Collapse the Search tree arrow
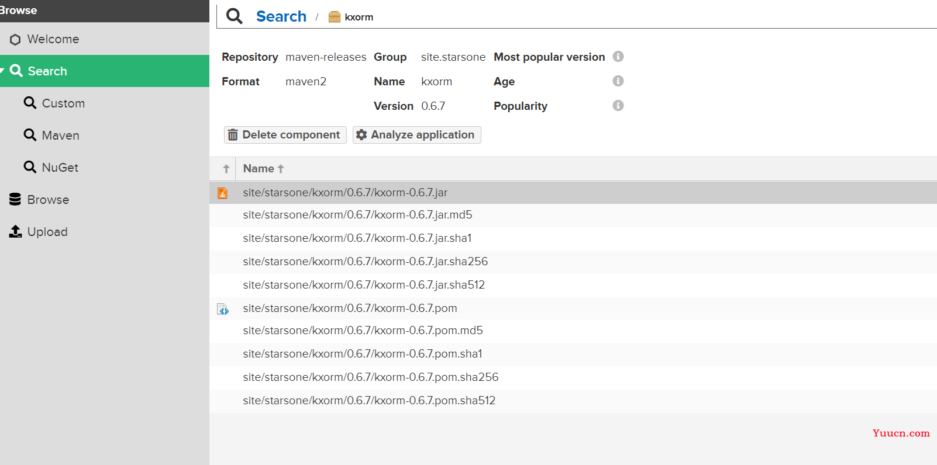The image size is (937, 465). pyautogui.click(x=2, y=71)
